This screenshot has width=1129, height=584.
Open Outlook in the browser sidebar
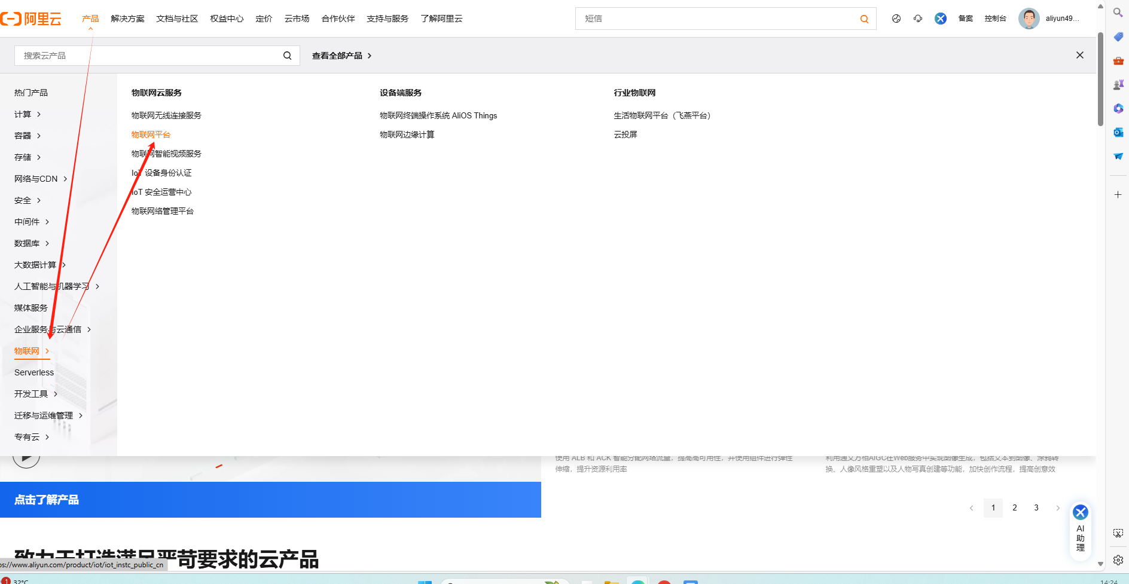click(1118, 132)
